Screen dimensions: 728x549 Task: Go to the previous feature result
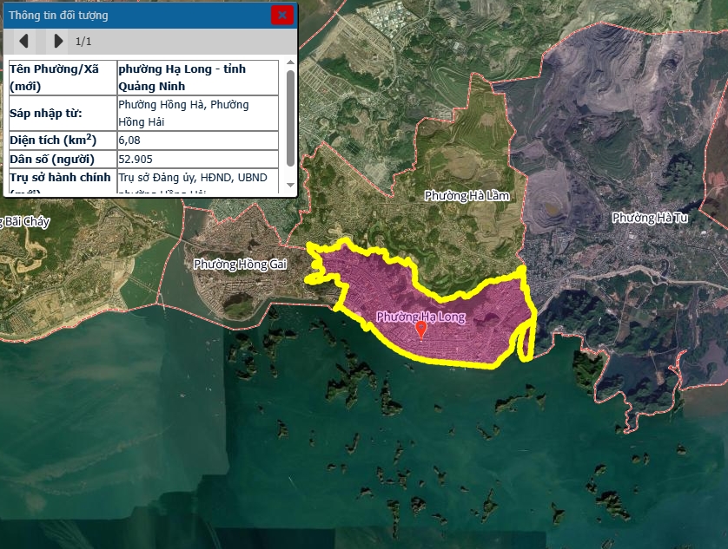point(24,41)
